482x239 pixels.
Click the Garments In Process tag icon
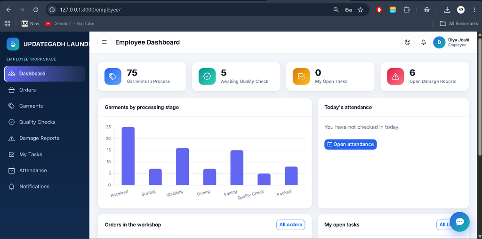coord(113,77)
